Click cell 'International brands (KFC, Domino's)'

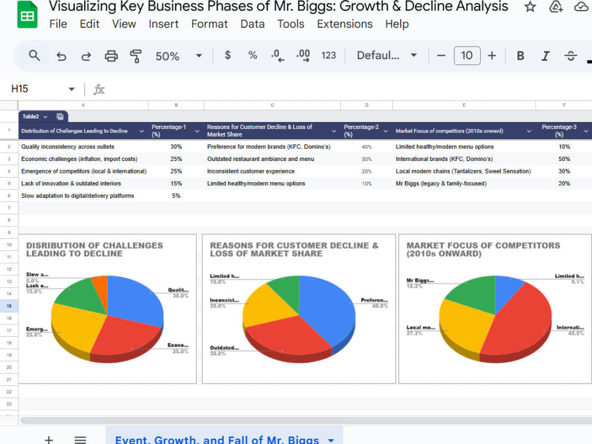click(464, 159)
